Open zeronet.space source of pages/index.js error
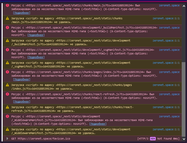Image resolution: width=187 pixels, height=143 pixels. (x=169, y=72)
